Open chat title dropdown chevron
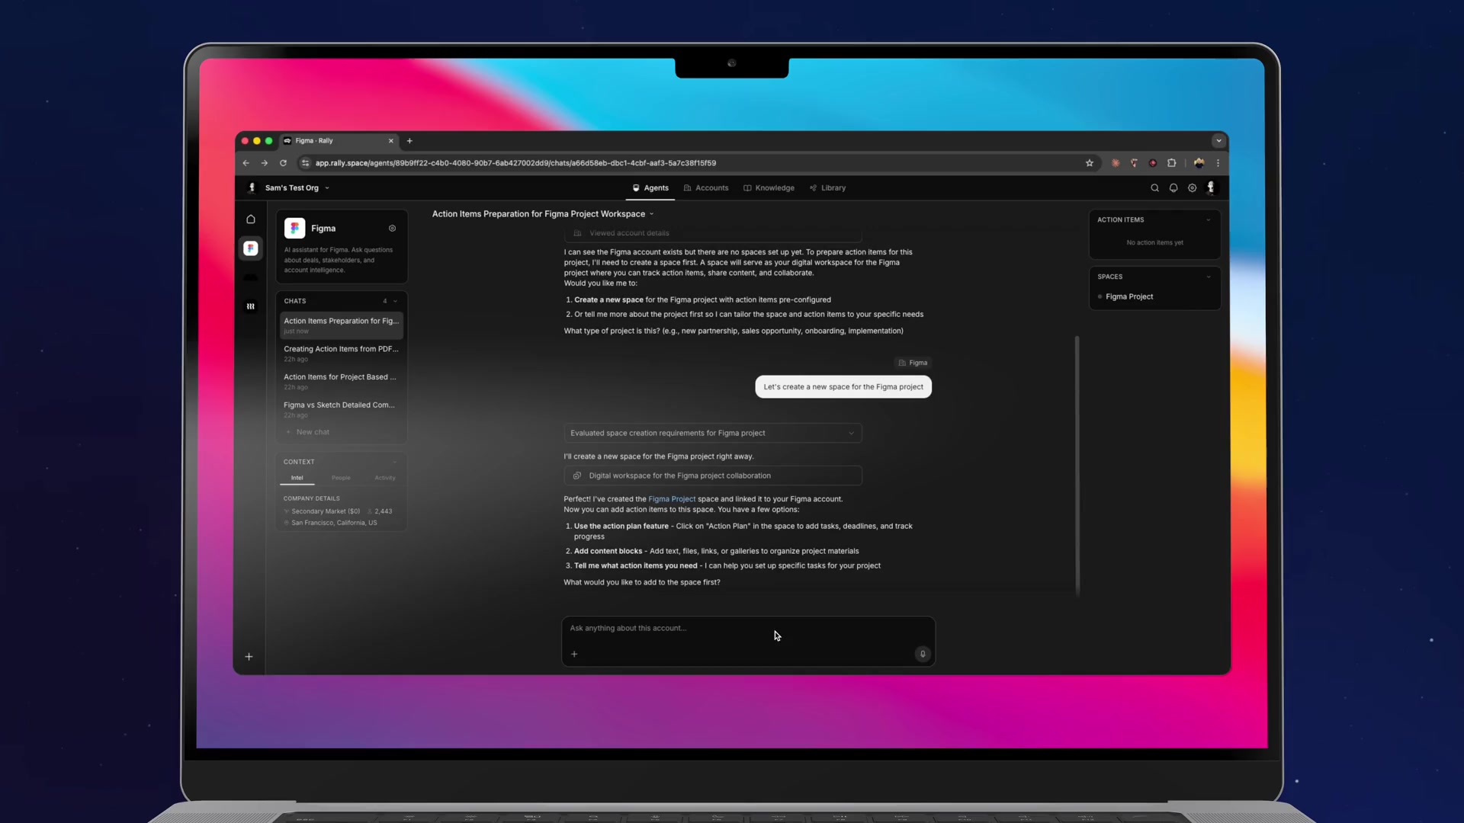 pyautogui.click(x=651, y=214)
